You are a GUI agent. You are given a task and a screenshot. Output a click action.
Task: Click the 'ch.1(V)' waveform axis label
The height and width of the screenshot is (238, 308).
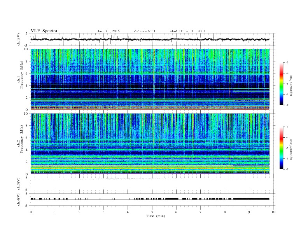tap(19, 39)
